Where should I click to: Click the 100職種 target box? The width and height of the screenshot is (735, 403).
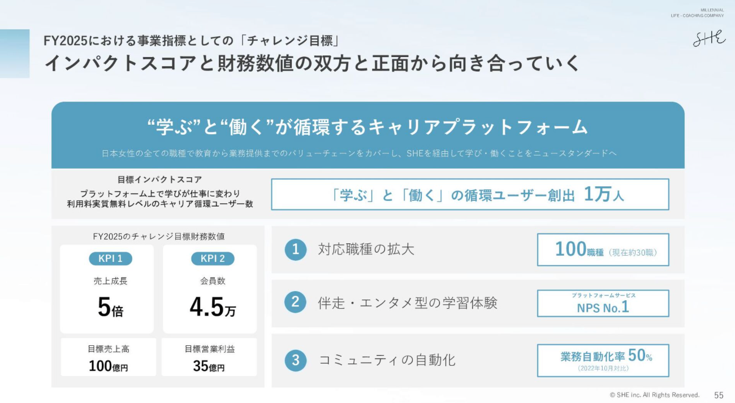[603, 249]
